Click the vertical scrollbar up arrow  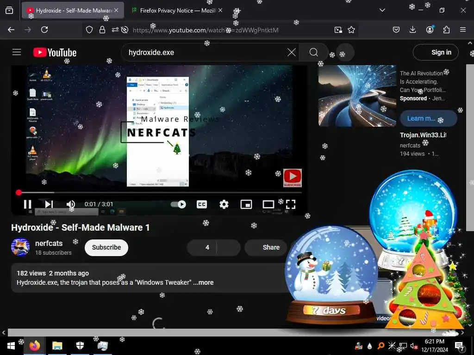[470, 43]
